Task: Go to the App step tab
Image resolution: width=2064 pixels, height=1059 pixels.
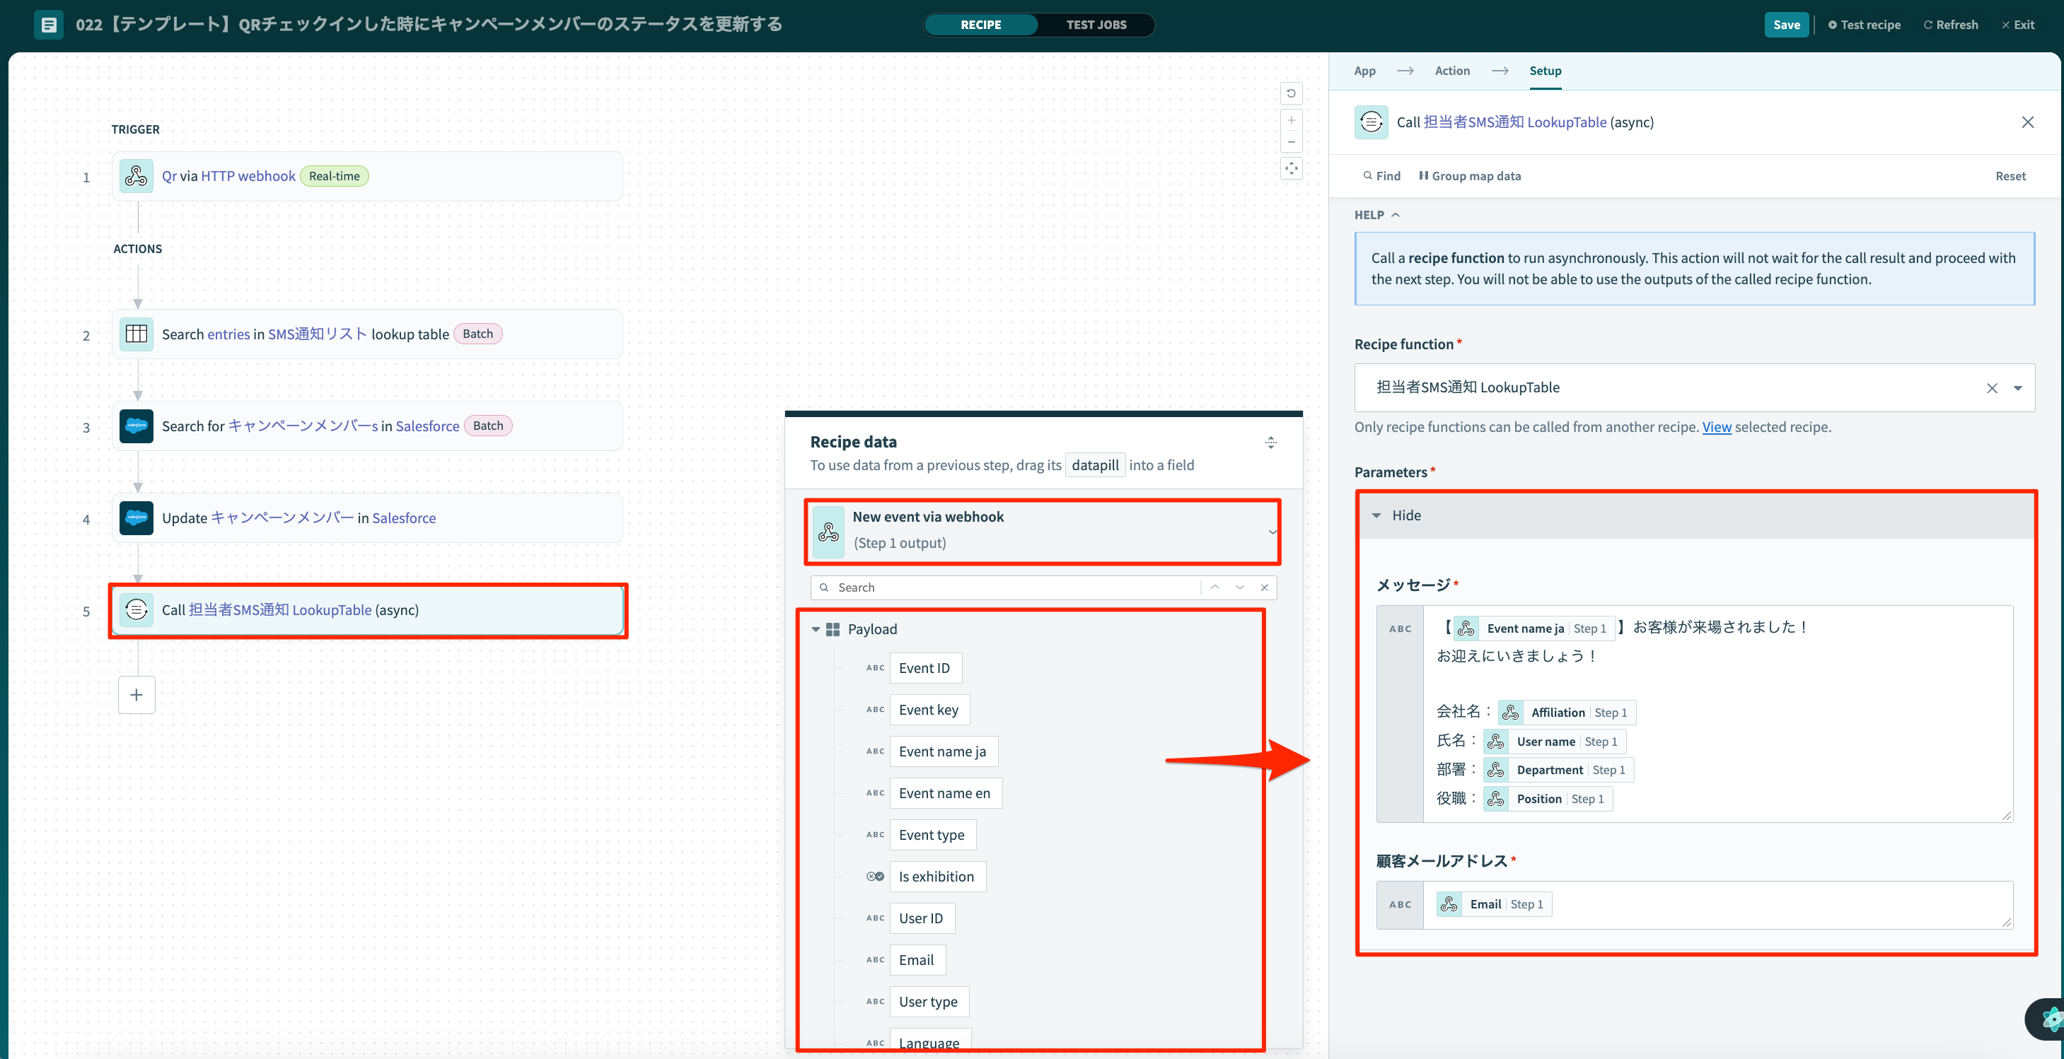Action: pos(1364,71)
